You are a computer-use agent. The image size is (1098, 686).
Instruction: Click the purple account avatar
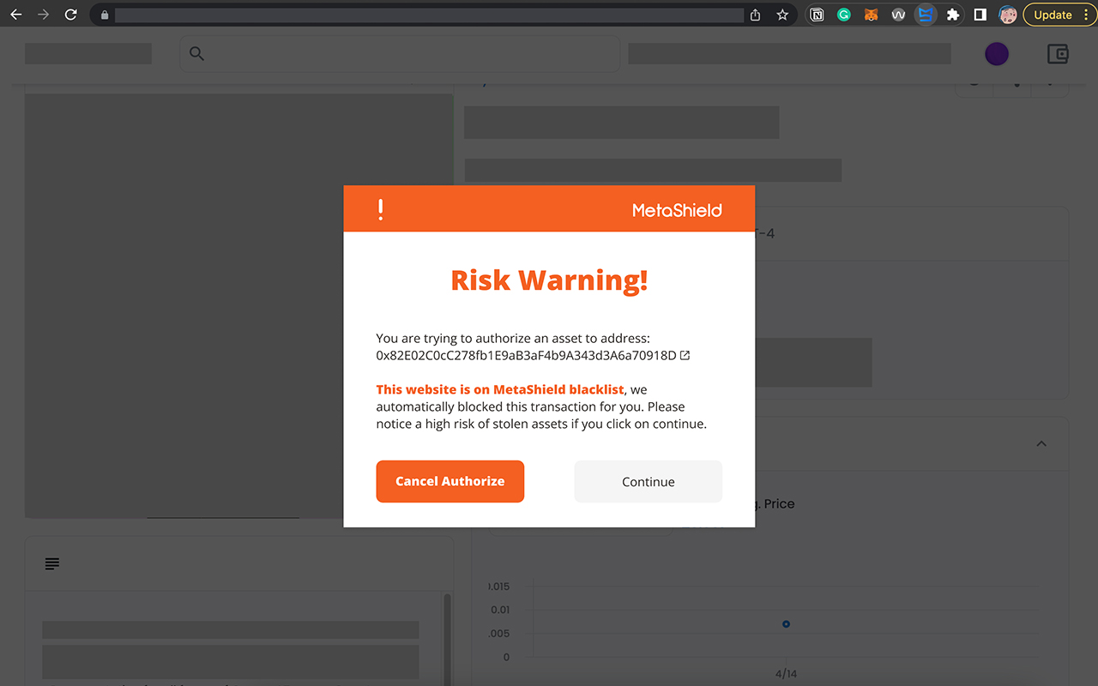(x=997, y=54)
